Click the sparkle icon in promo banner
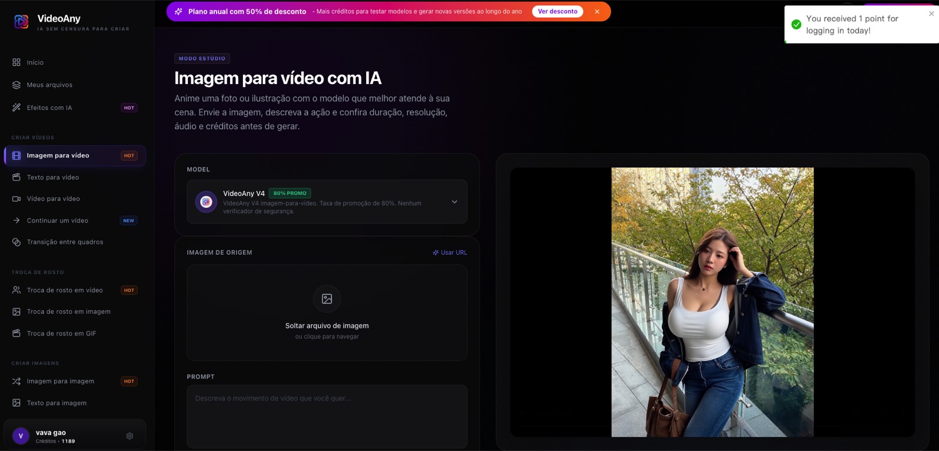939x451 pixels. [x=178, y=12]
